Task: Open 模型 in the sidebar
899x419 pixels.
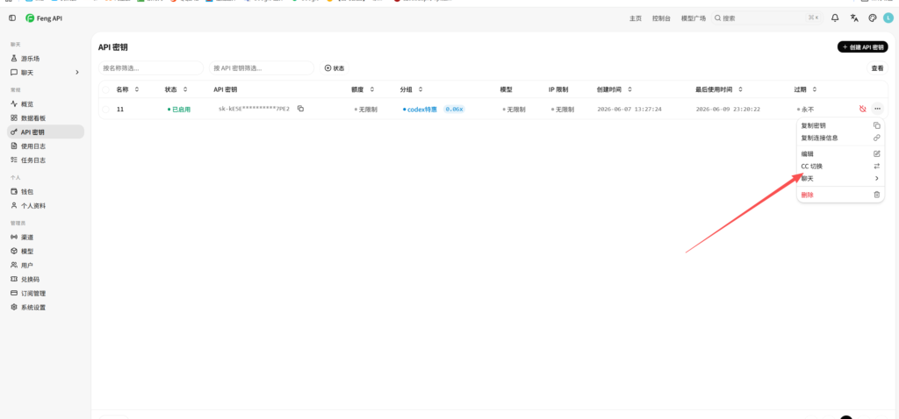Action: pos(46,252)
